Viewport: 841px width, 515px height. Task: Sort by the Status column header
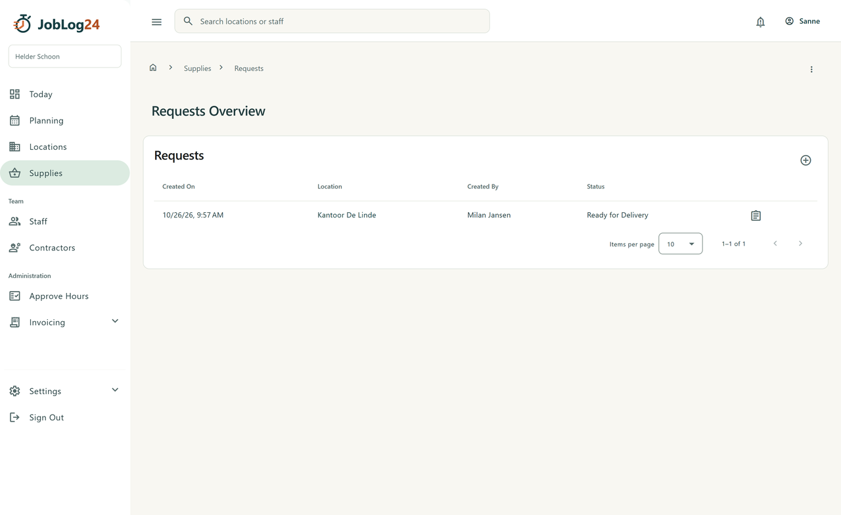tap(596, 187)
